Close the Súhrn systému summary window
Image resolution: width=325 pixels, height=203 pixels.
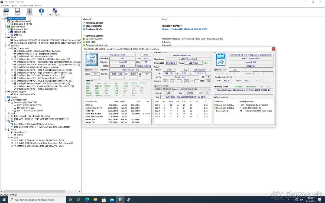click(273, 49)
